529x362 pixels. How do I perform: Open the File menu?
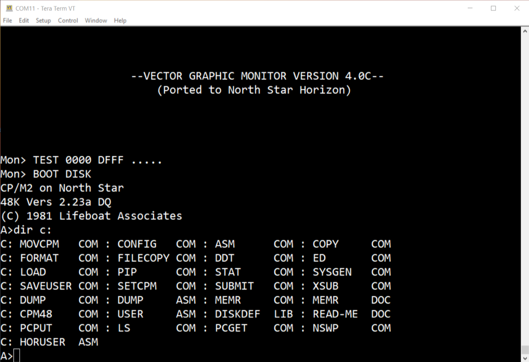[7, 20]
